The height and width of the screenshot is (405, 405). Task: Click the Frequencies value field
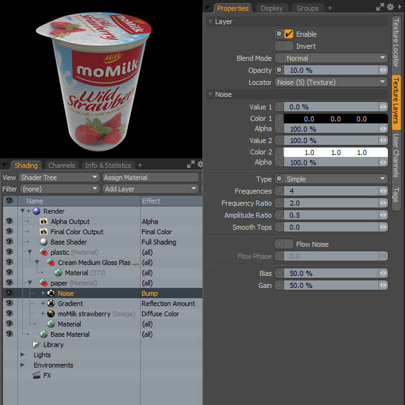pos(331,191)
